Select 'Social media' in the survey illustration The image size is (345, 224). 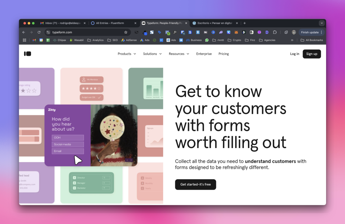click(67, 144)
